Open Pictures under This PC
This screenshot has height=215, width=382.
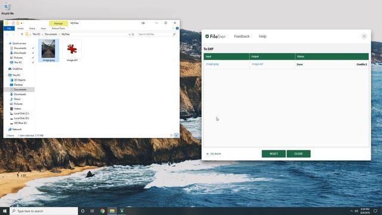click(x=18, y=104)
